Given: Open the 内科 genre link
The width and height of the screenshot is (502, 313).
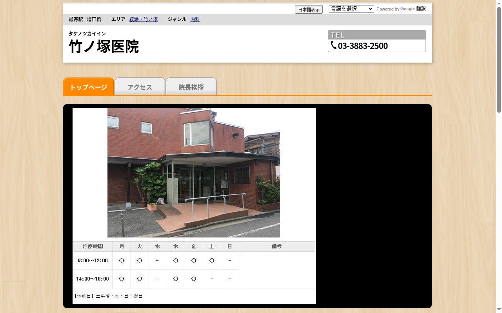Looking at the screenshot, I should (195, 19).
